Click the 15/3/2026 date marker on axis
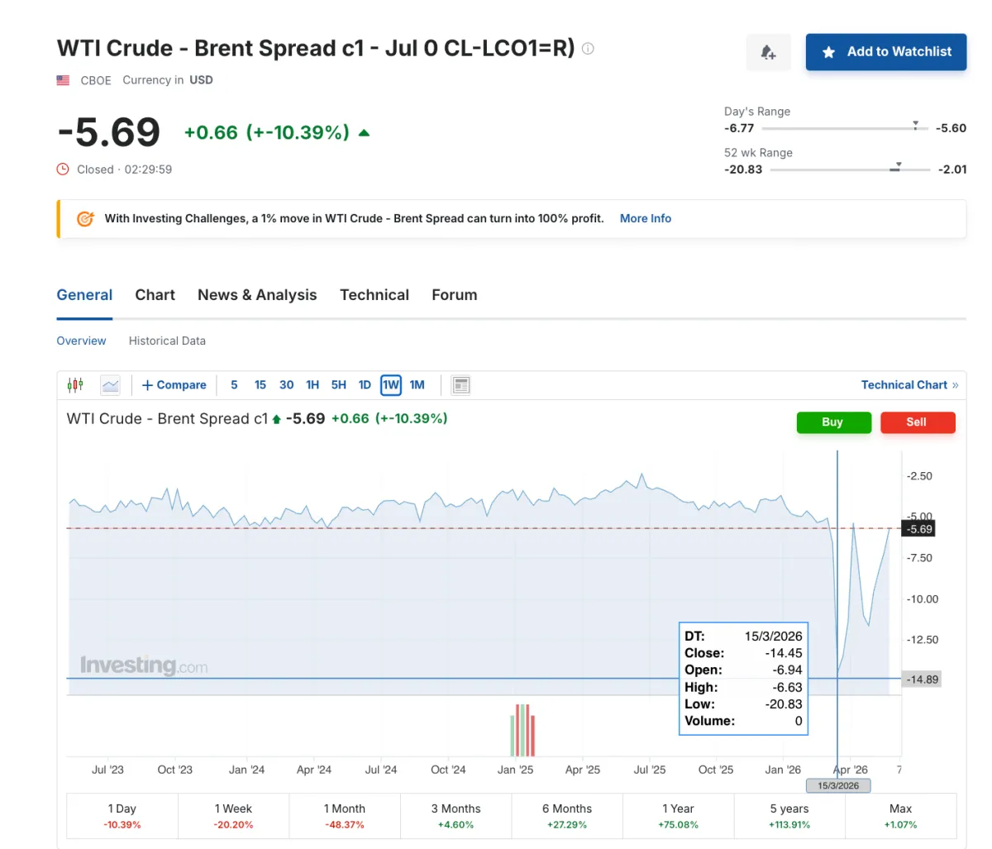Screen dimensions: 992x849 (x=838, y=785)
